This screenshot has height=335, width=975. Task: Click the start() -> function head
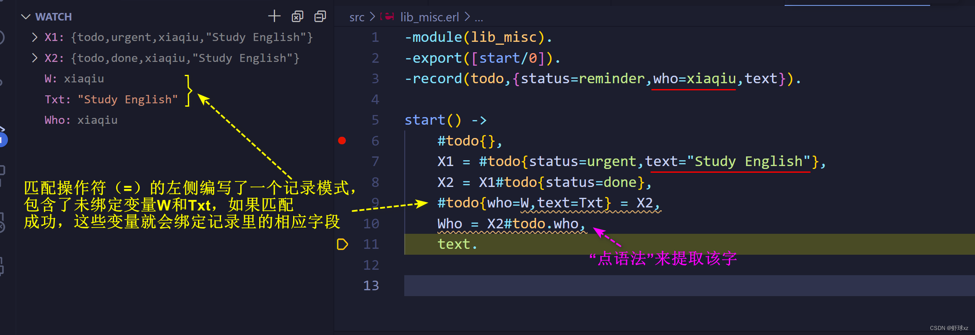coord(445,120)
